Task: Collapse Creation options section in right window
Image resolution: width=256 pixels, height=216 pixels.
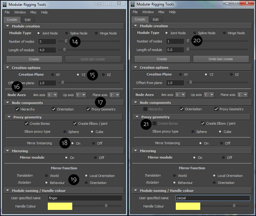Action: click(x=135, y=67)
